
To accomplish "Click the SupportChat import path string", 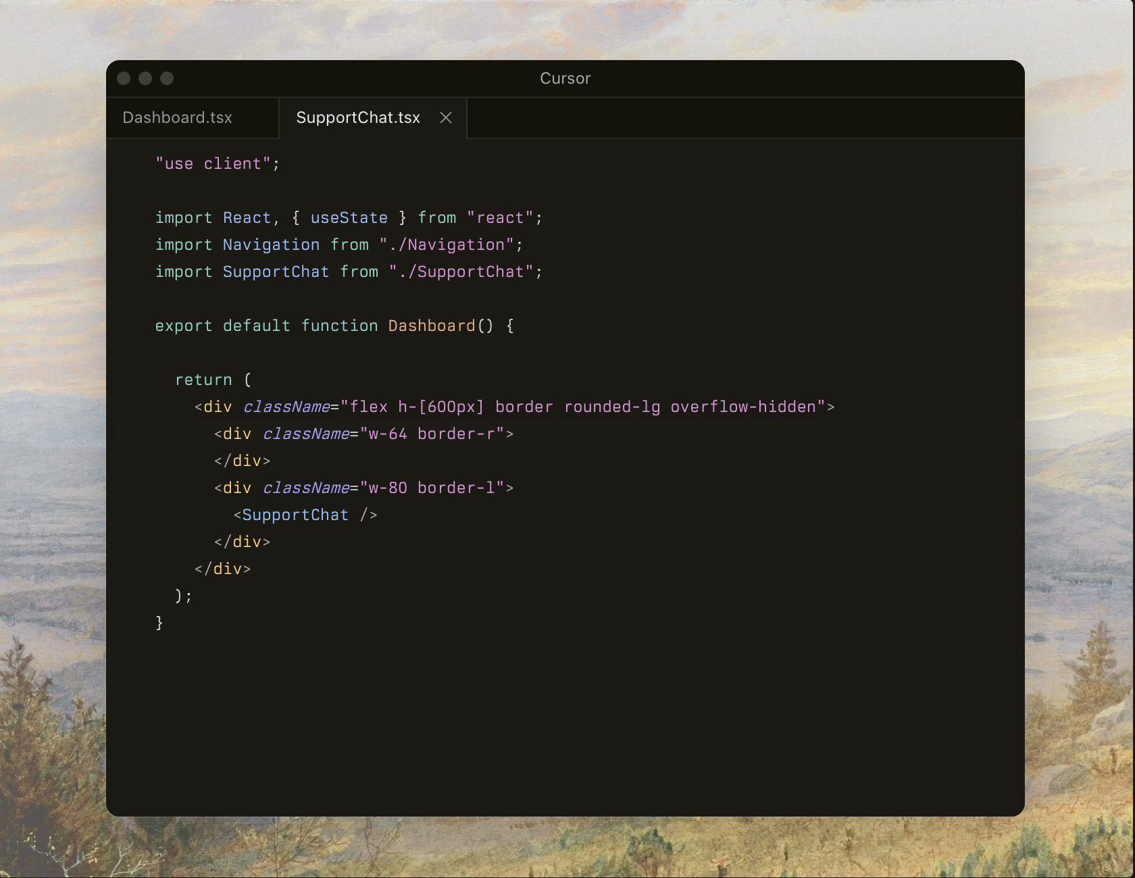I will 465,272.
